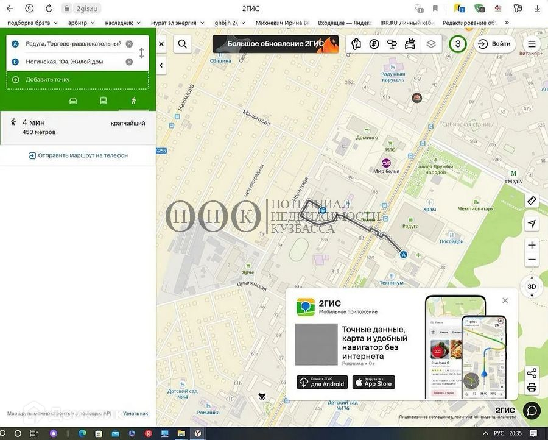The width and height of the screenshot is (548, 440).
Task: Expand the 'наследник' bookmark folder
Action: pyautogui.click(x=124, y=23)
